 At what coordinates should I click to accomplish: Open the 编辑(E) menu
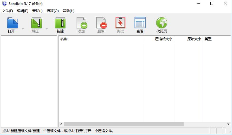(22, 11)
